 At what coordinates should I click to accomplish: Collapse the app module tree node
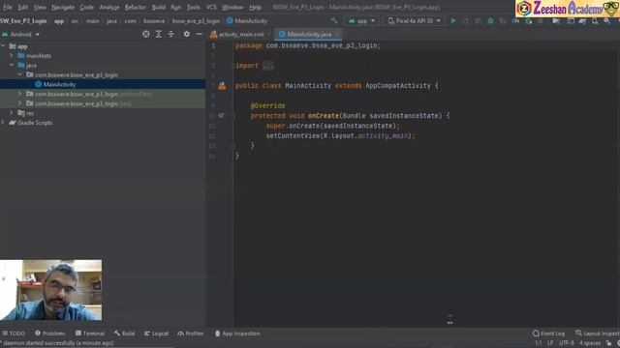4,46
